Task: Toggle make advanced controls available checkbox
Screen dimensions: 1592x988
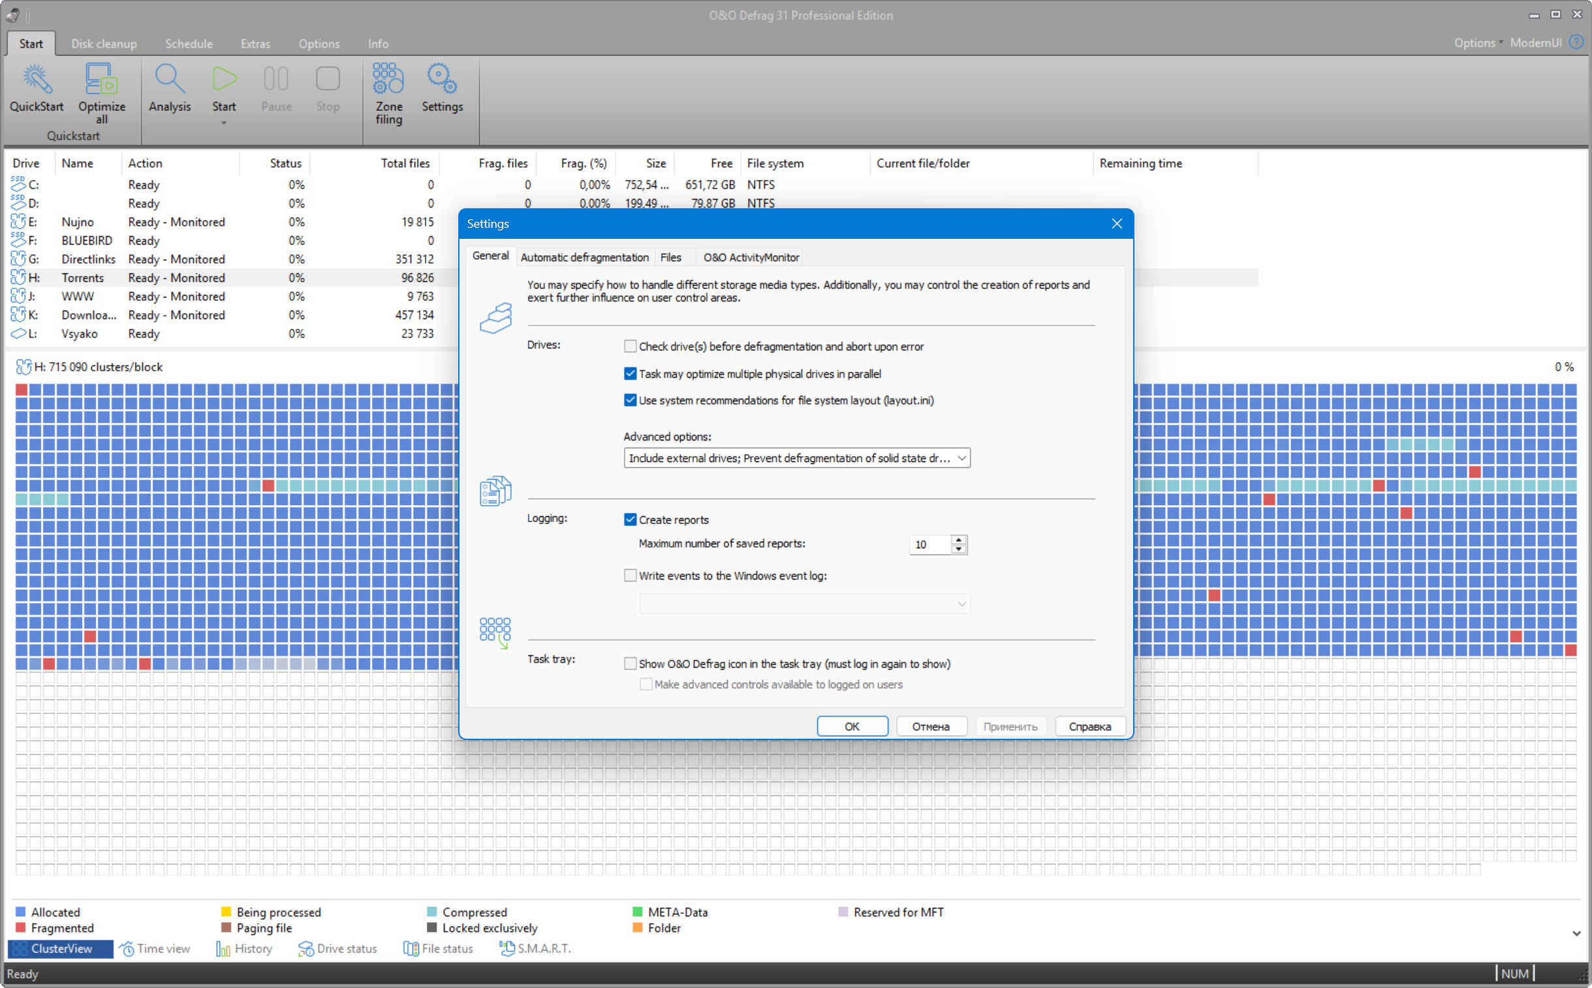Action: [x=646, y=684]
